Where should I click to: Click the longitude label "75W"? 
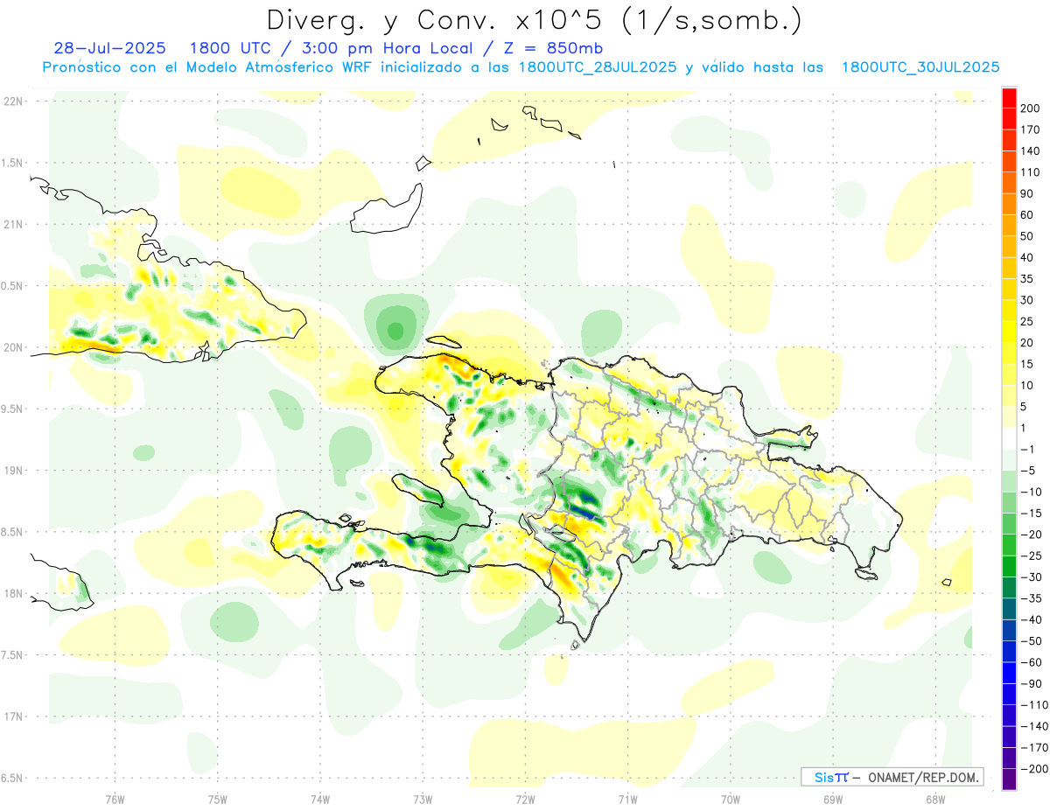click(218, 800)
